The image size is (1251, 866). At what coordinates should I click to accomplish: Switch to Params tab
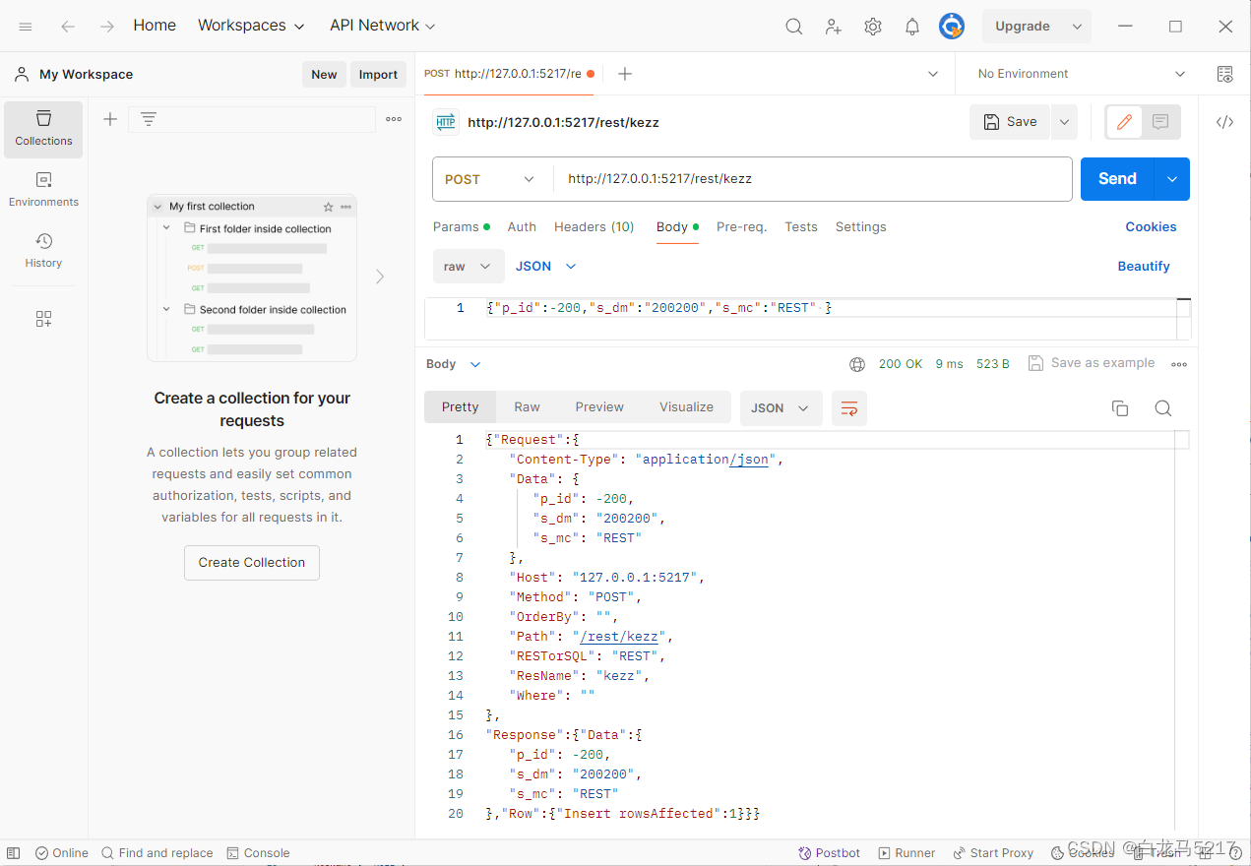[x=462, y=226]
